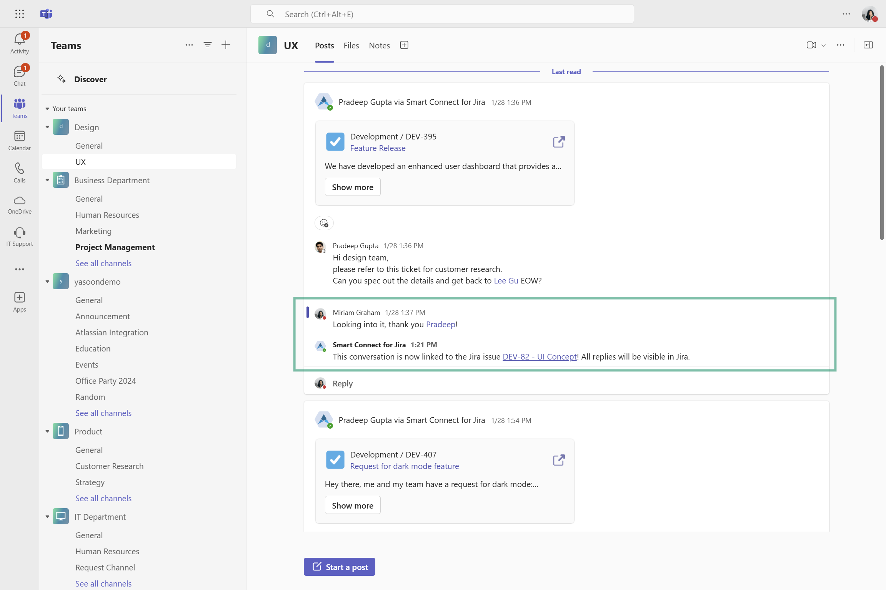Collapse the IT Department team
This screenshot has width=886, height=590.
pos(47,517)
